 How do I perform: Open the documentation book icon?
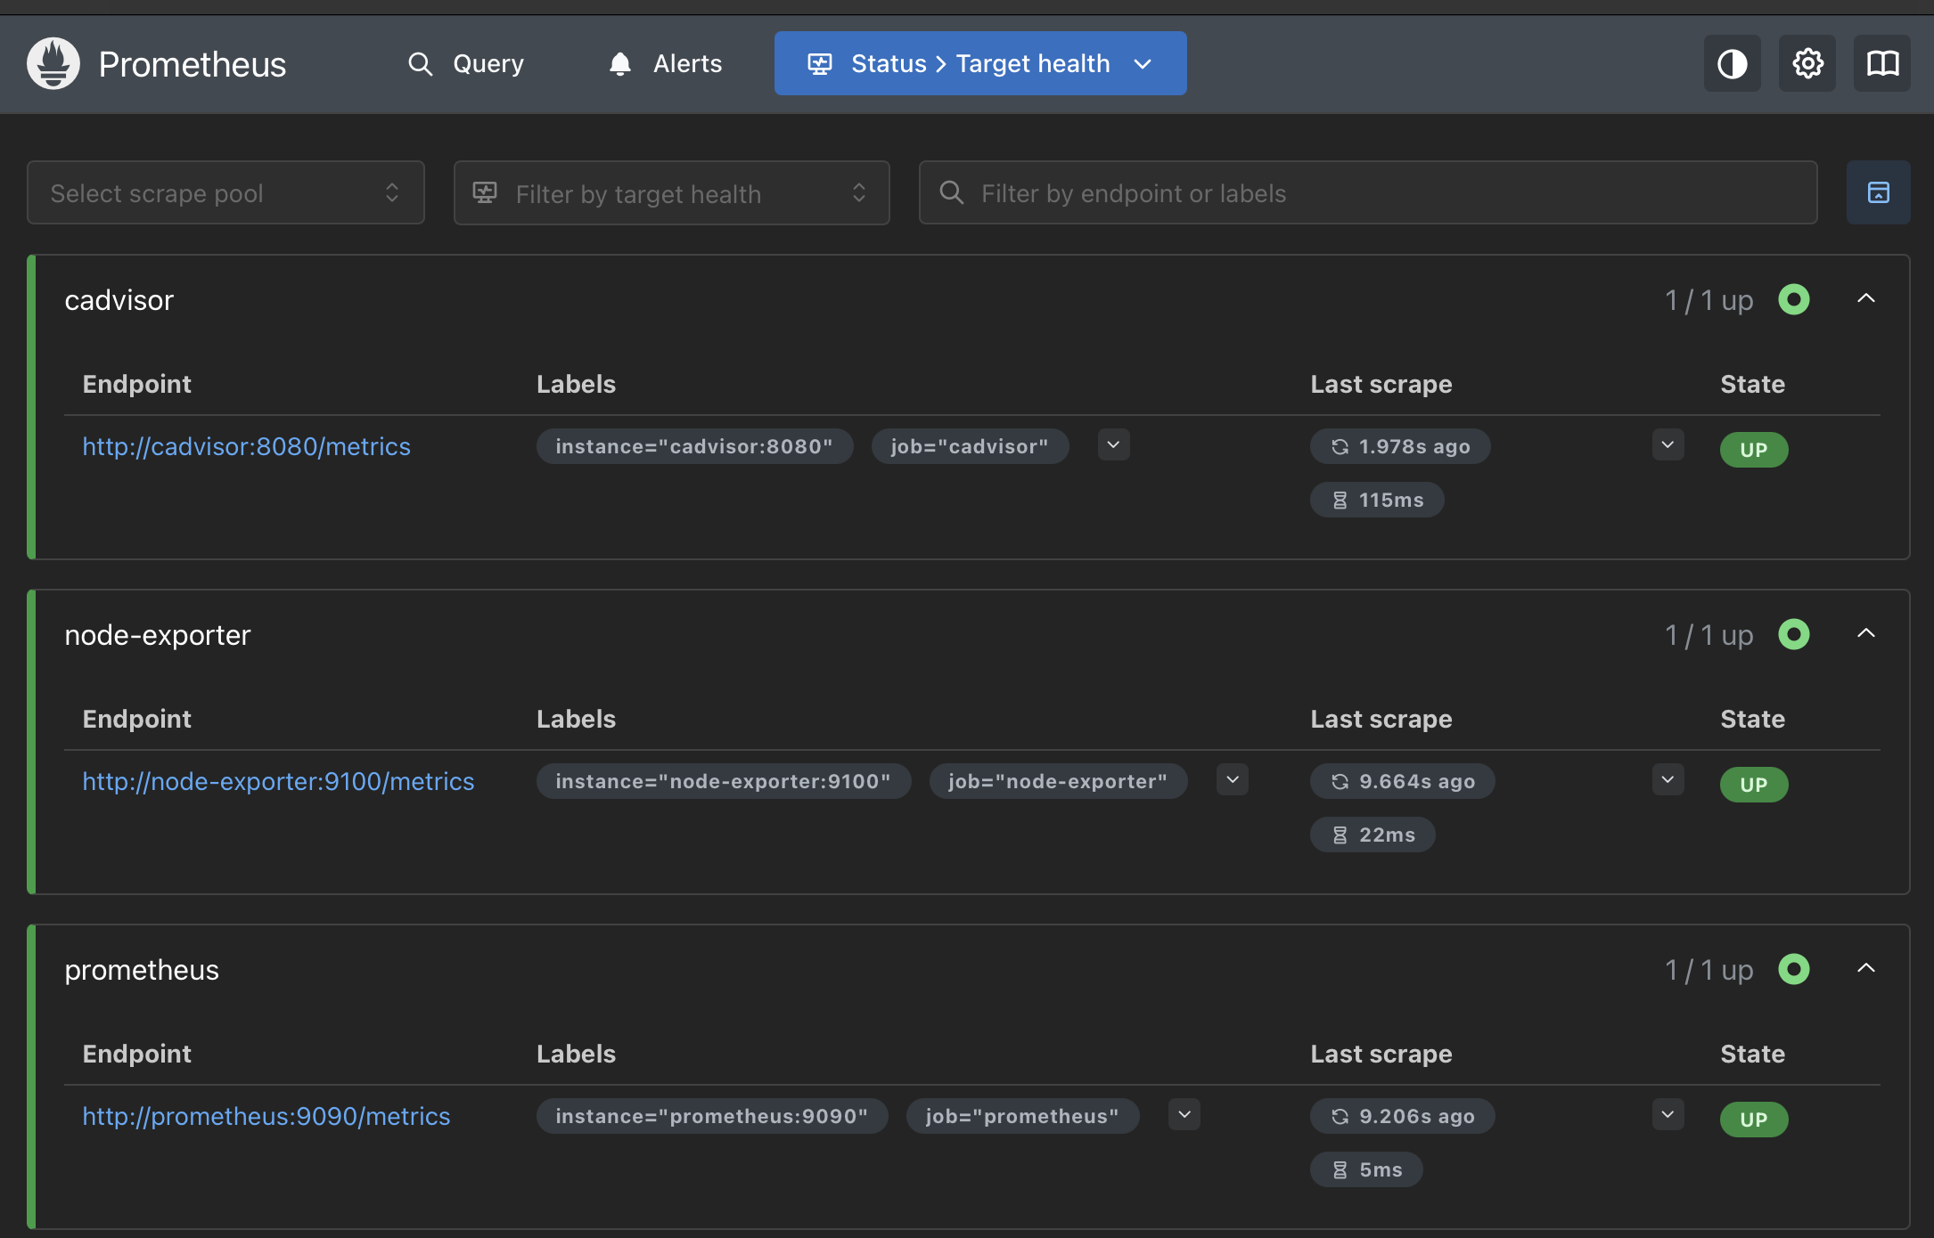point(1882,63)
